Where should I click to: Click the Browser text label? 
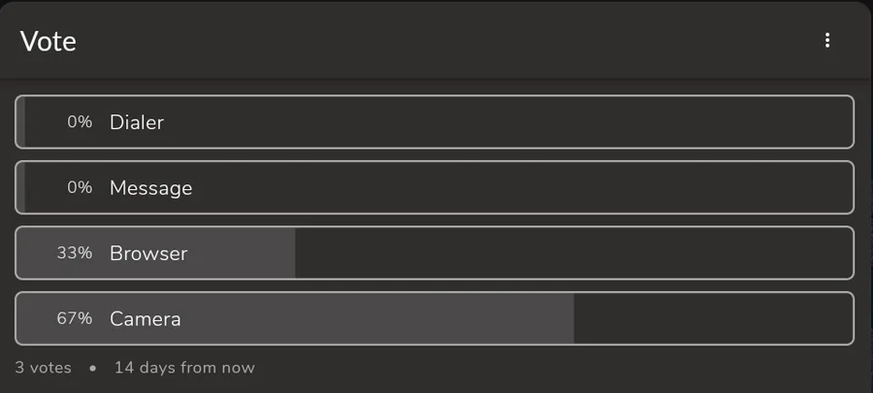[148, 253]
